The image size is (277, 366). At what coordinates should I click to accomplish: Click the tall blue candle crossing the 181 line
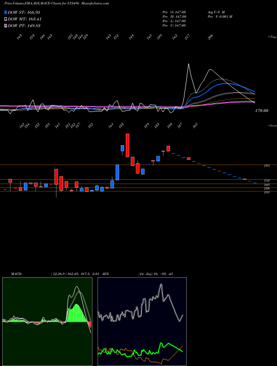tap(117, 172)
